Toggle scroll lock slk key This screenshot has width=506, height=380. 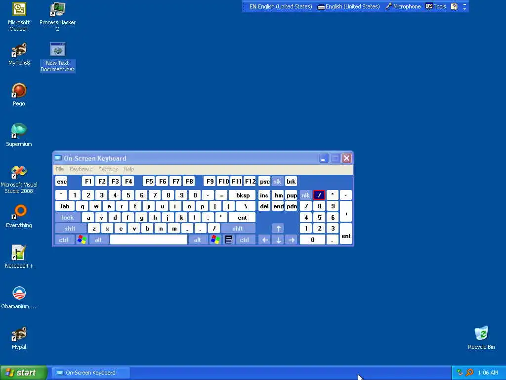click(x=277, y=181)
